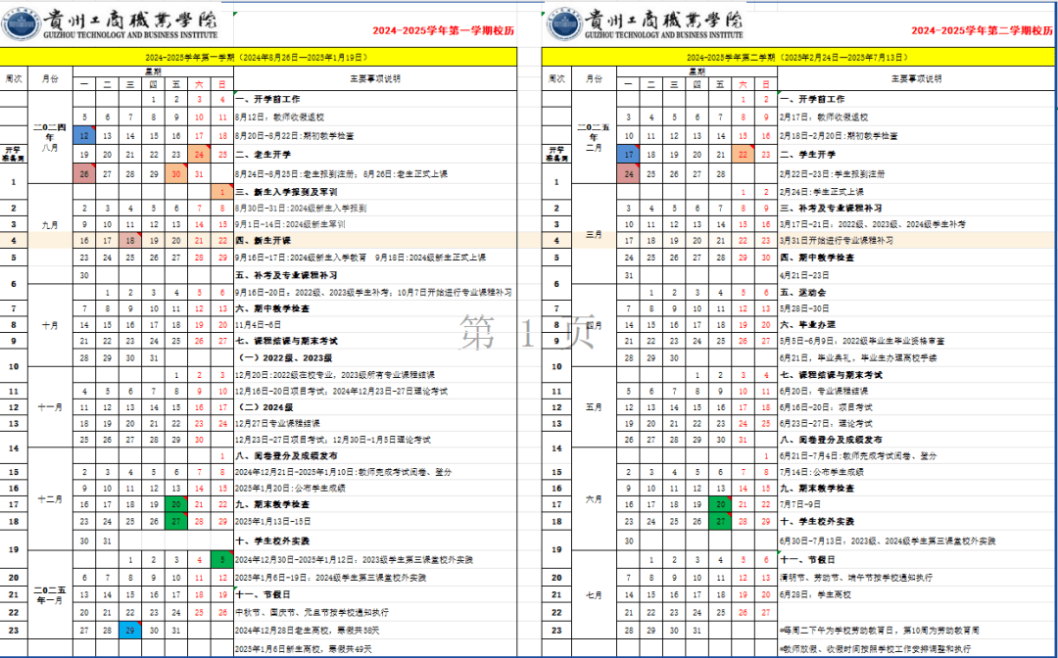Click the heading 二、学生开学
The image size is (1058, 658).
807,155
